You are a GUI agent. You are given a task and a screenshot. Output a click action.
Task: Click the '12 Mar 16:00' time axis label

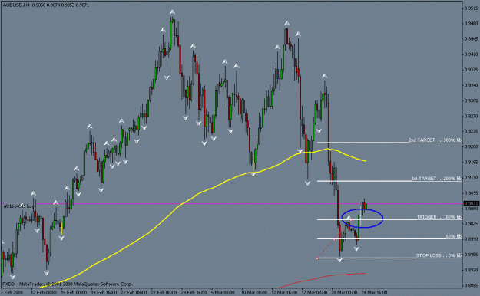284,293
